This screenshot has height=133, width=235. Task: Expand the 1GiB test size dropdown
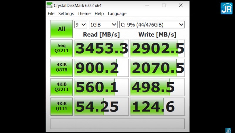[103, 25]
